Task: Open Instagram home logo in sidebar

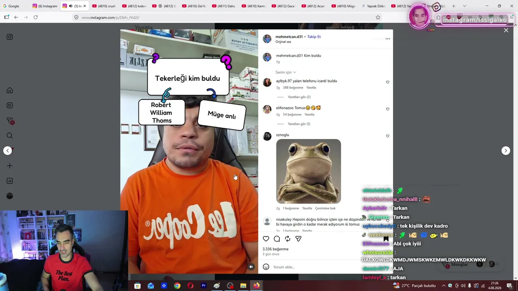Action: coord(10,37)
